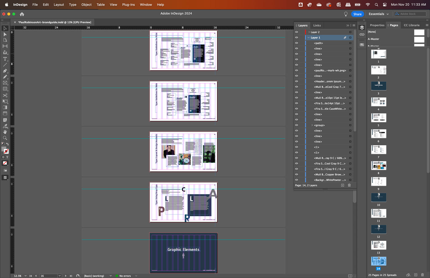Select the Zoom tool
Viewport: 430px width, 278px height.
click(5, 138)
